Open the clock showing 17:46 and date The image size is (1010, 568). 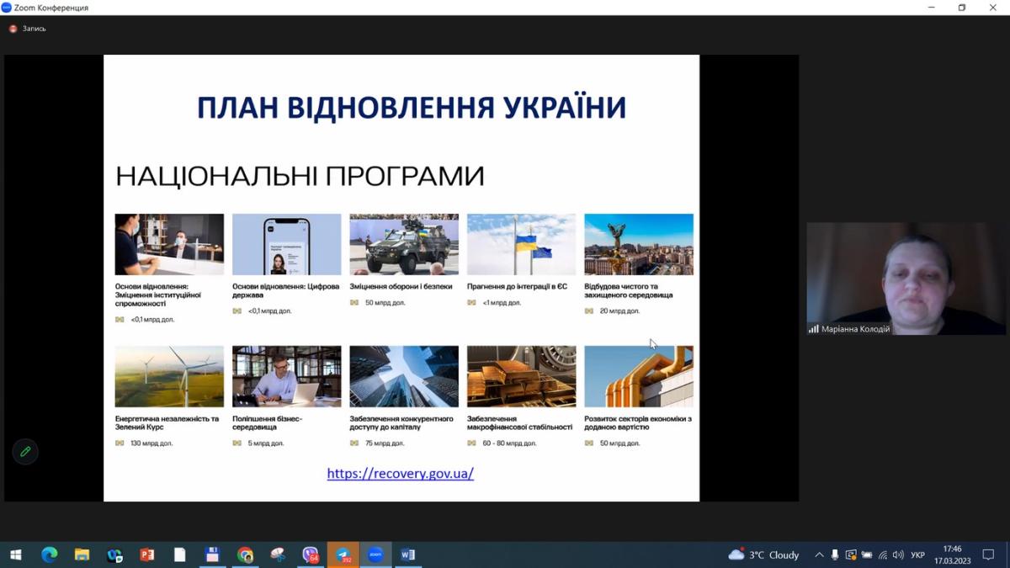(x=952, y=555)
